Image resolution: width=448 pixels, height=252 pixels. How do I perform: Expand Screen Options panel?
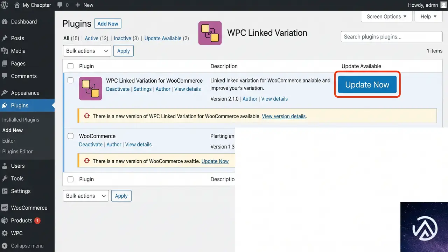coord(387,16)
